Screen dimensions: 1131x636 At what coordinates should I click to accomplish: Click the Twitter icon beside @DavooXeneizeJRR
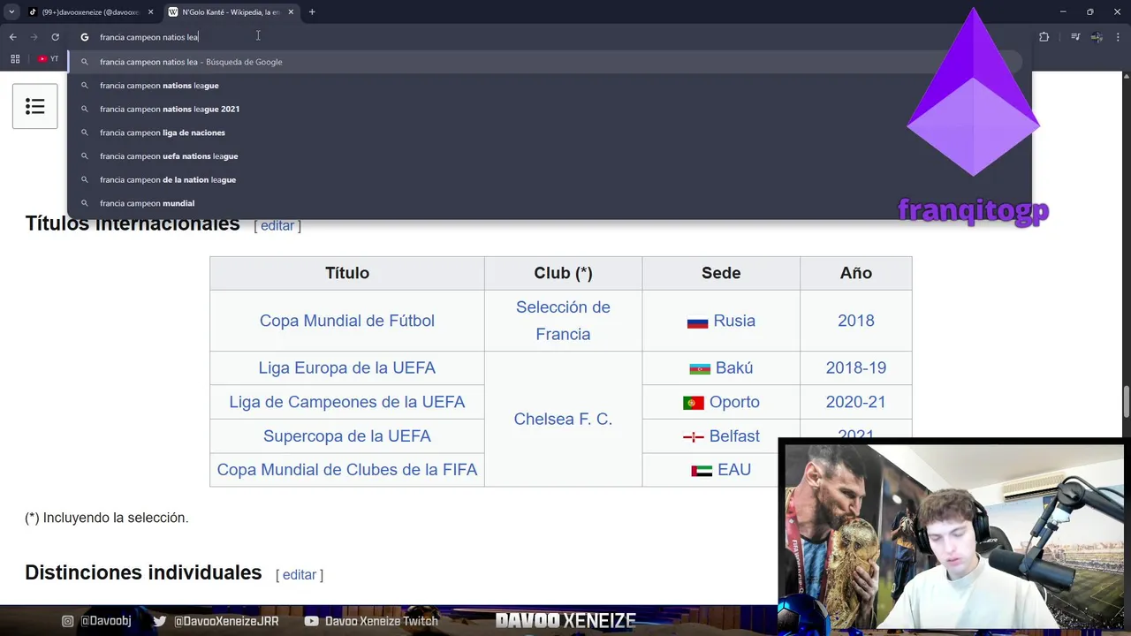160,621
